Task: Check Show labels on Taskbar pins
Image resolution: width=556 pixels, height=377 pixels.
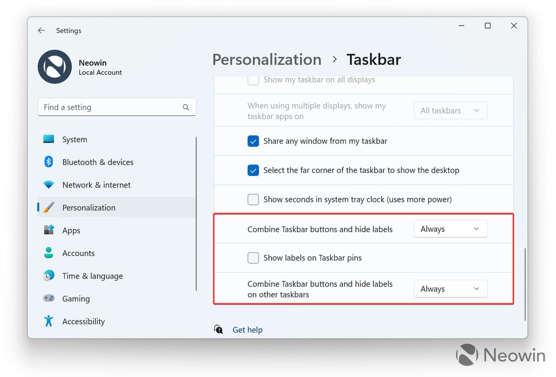Action: tap(253, 258)
